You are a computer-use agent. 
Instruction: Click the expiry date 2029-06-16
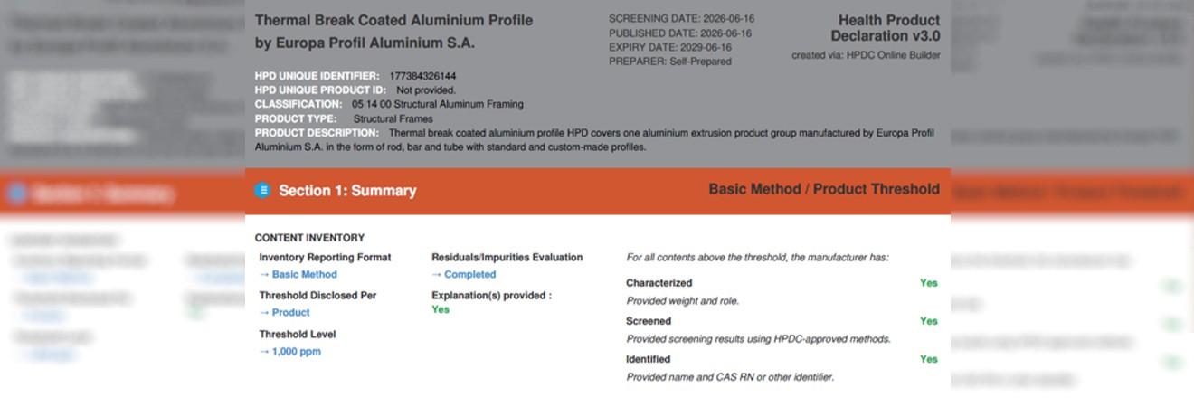tap(704, 47)
